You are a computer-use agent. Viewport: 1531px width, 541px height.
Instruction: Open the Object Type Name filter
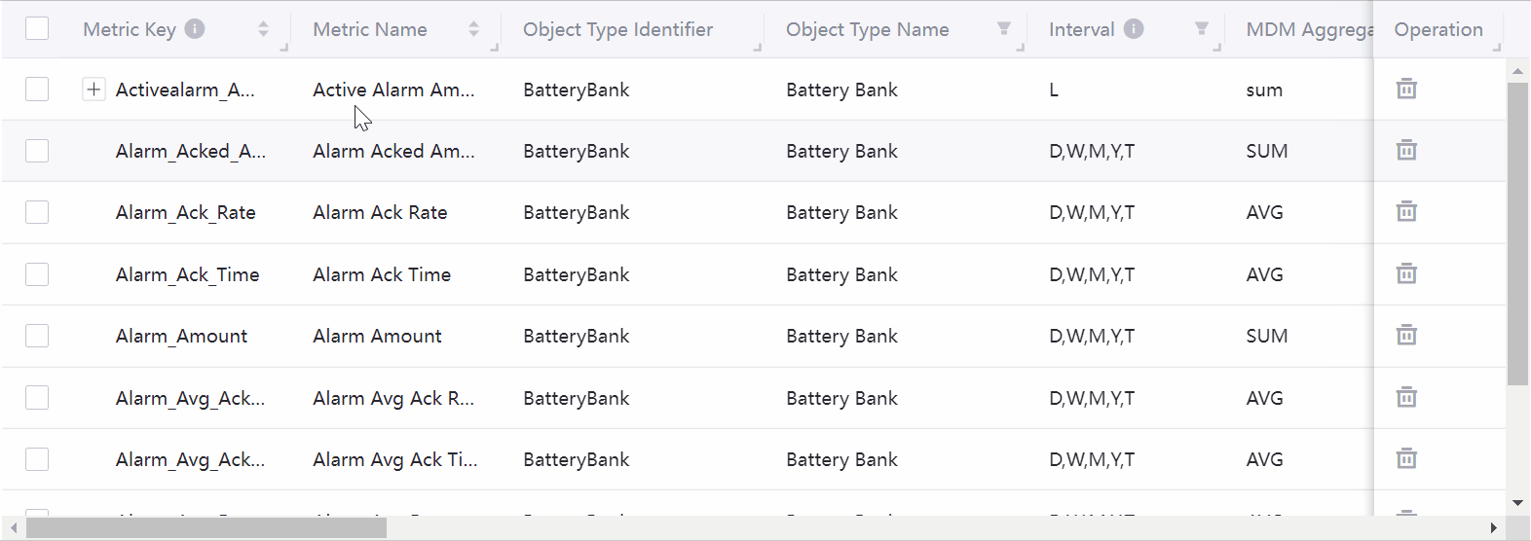coord(1004,29)
